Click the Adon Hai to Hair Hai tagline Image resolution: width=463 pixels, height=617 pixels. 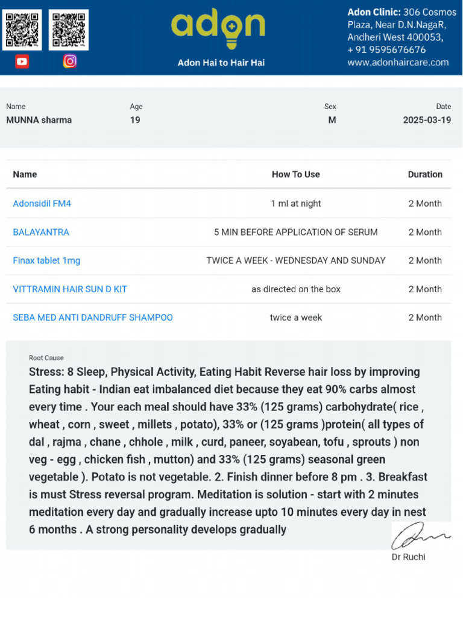click(221, 63)
